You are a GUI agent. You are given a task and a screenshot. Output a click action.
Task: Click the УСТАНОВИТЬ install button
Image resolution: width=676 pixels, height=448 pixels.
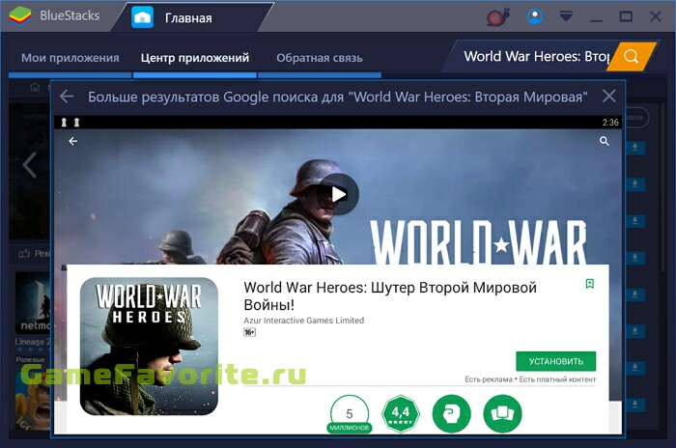coord(555,361)
